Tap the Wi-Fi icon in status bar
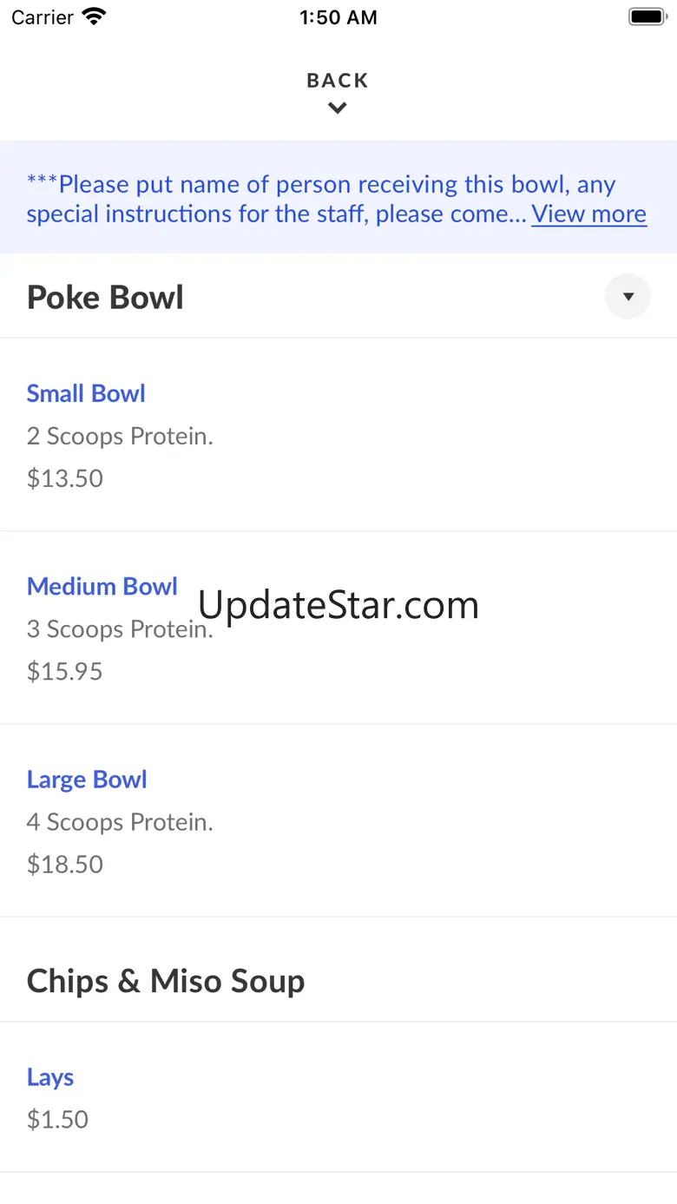Screen dimensions: 677x1204 pos(93,17)
